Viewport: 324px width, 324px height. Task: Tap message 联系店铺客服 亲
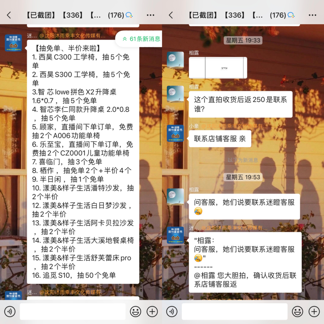(x=220, y=139)
